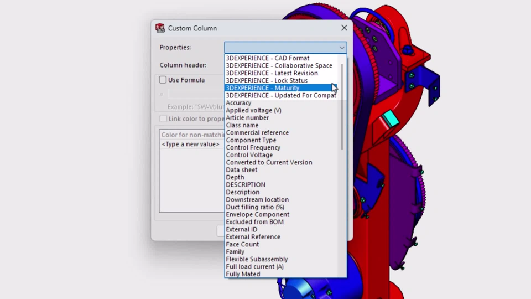The image size is (531, 299).
Task: Select the mixed-case Description property
Action: pyautogui.click(x=281, y=193)
